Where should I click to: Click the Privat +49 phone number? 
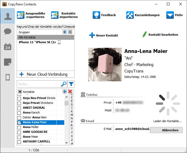point(129,103)
